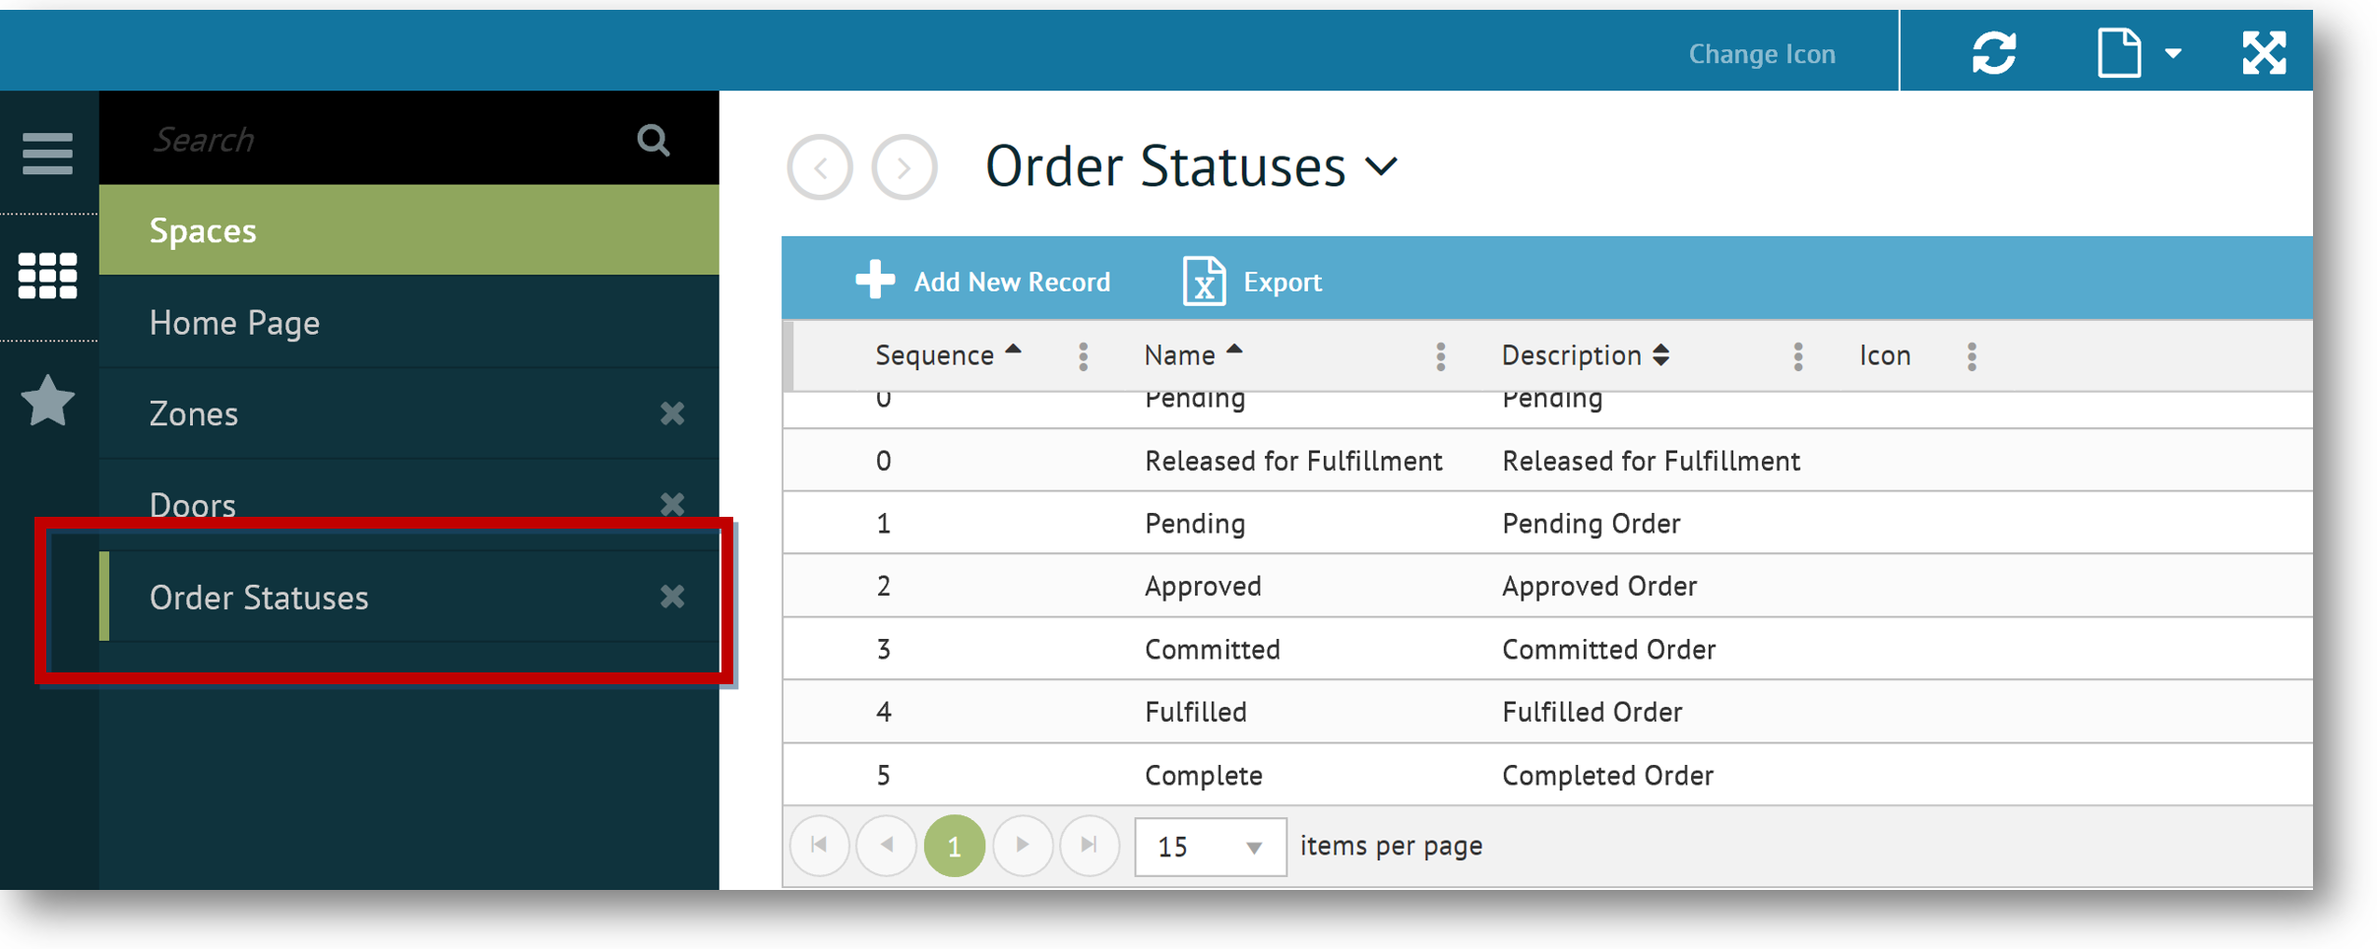Close the Doors tab
Image resolution: width=2377 pixels, height=949 pixels.
672,504
